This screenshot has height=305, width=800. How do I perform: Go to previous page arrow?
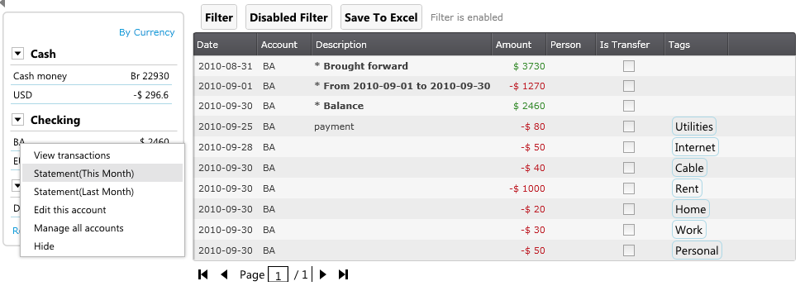pyautogui.click(x=224, y=274)
